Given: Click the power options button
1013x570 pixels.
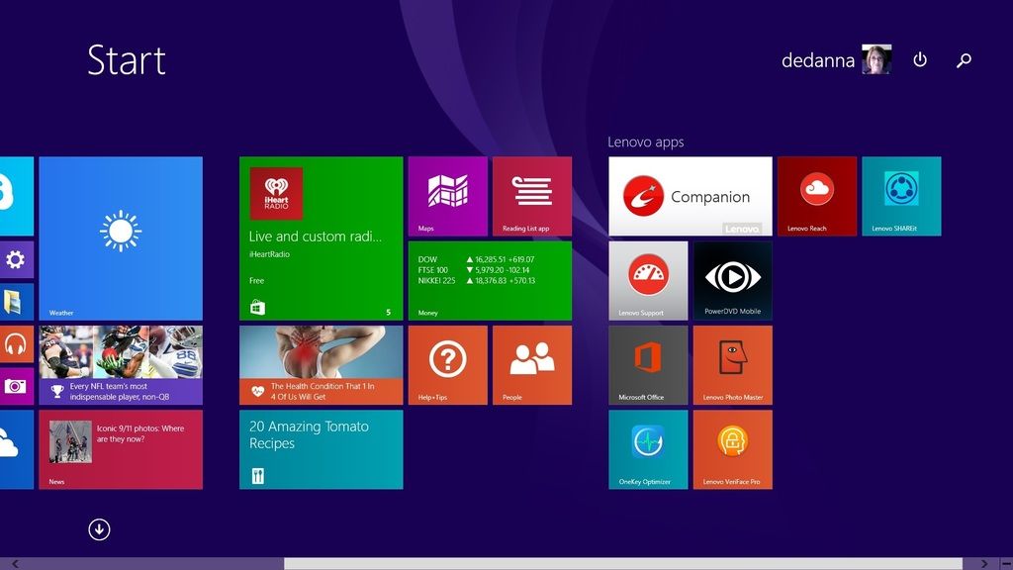Looking at the screenshot, I should [x=920, y=60].
